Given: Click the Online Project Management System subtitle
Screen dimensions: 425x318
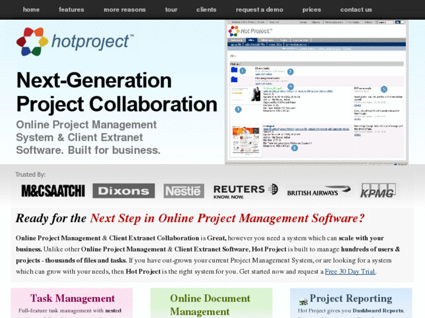Looking at the screenshot, I should (88, 138).
